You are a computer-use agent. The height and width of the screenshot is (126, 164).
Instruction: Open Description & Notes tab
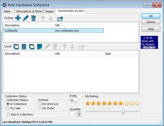click(x=29, y=11)
